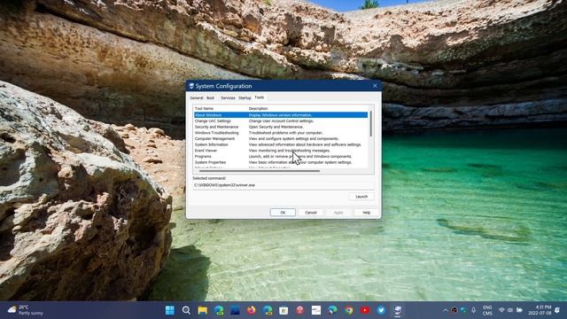The height and width of the screenshot is (319, 567).
Task: Click the microphone tray icon
Action: (x=473, y=310)
